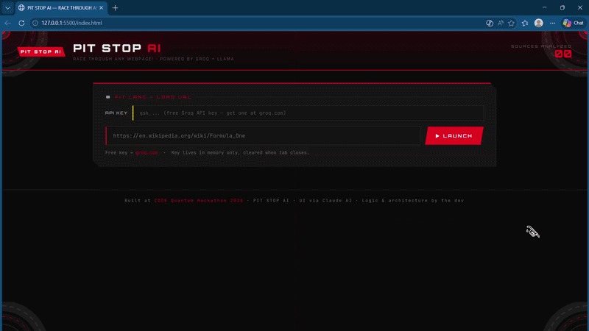Open CODE Quantum Hackathon 2026 link
Screen dimensions: 589x331
(x=199, y=200)
